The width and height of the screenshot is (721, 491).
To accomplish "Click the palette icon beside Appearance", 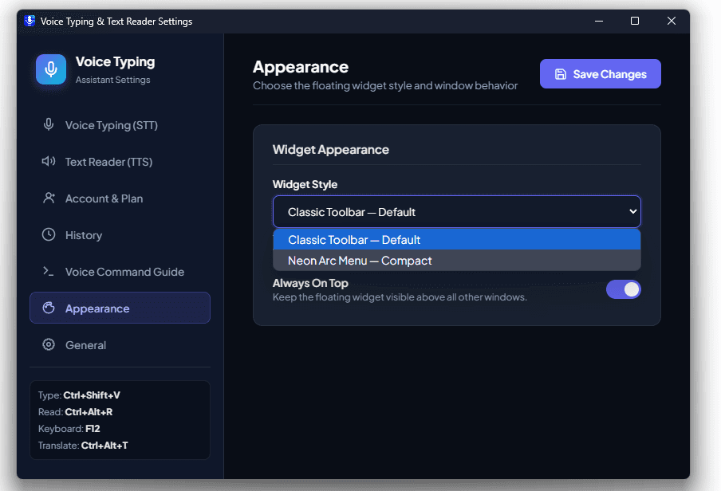I will [x=49, y=308].
